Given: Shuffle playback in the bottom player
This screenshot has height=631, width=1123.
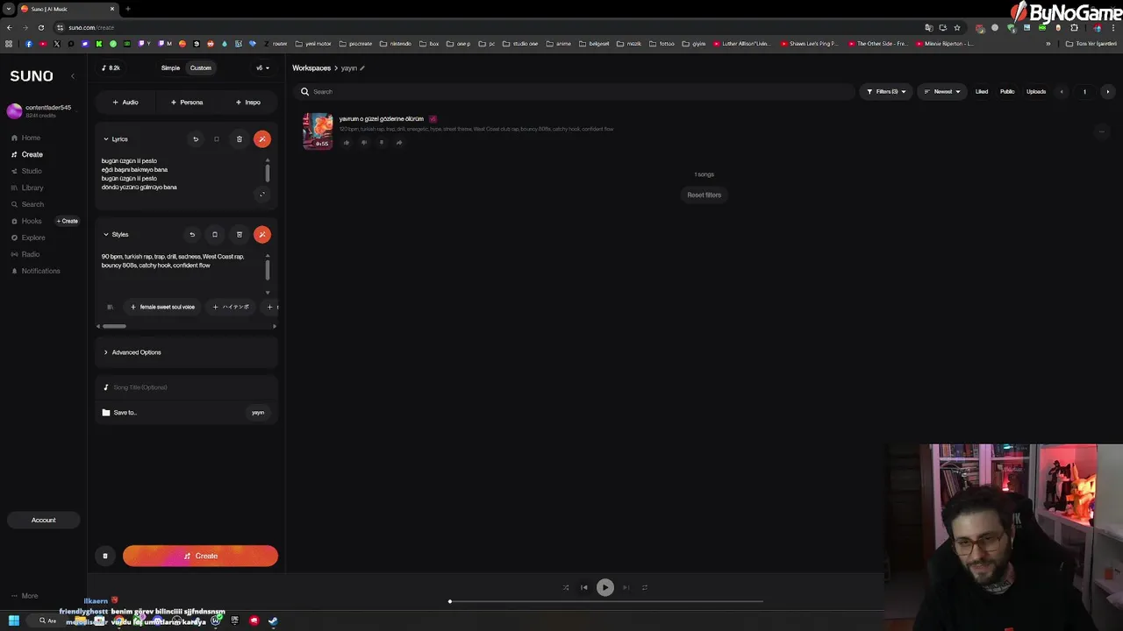Looking at the screenshot, I should pyautogui.click(x=566, y=587).
